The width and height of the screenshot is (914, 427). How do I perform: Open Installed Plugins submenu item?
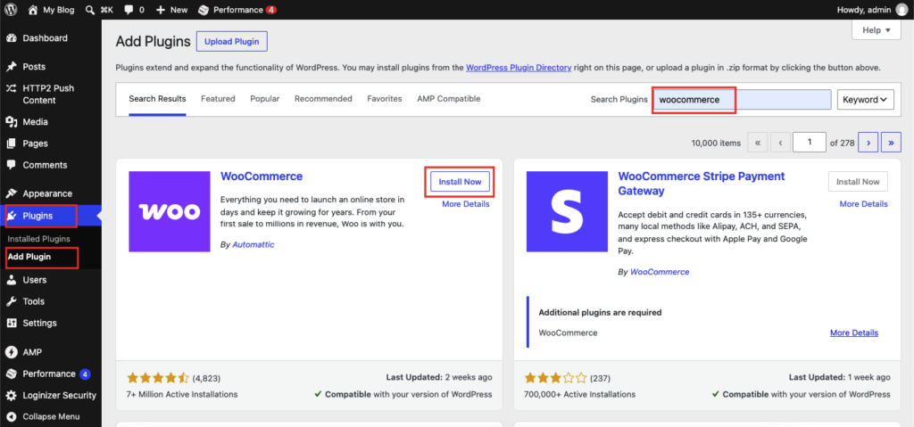[x=39, y=239]
